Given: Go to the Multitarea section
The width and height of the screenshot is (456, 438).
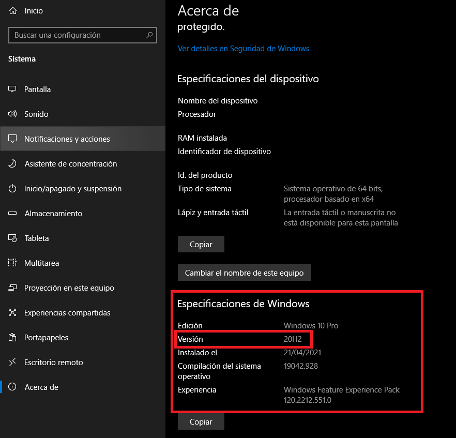Looking at the screenshot, I should [41, 263].
